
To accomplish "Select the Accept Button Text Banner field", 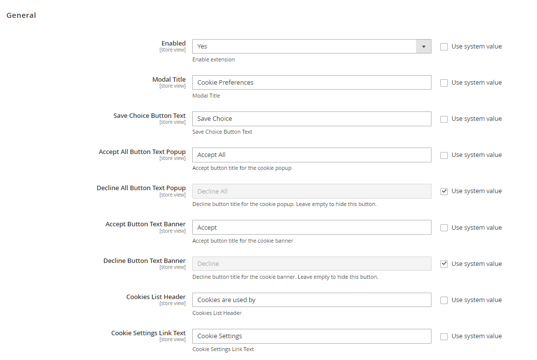I will click(312, 228).
